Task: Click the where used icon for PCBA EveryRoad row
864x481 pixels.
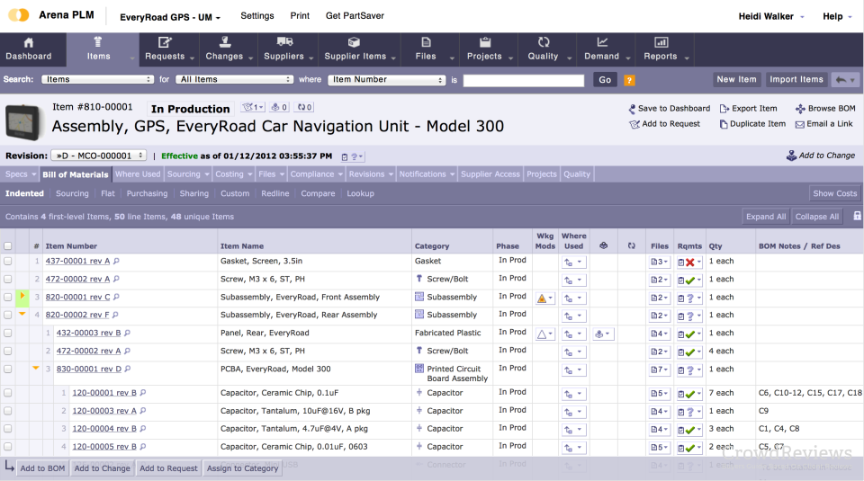Action: (x=573, y=371)
